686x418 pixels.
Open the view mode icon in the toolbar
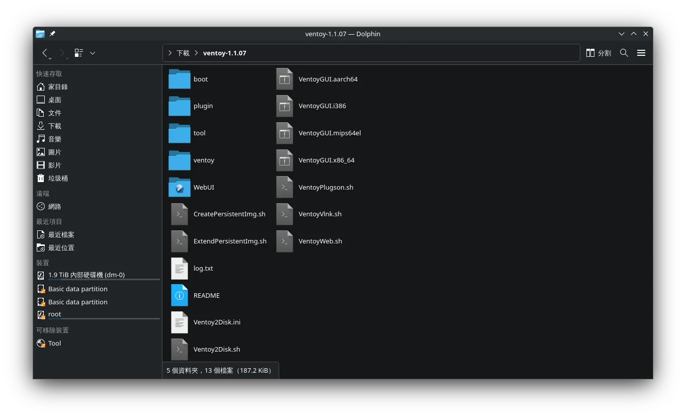(78, 53)
